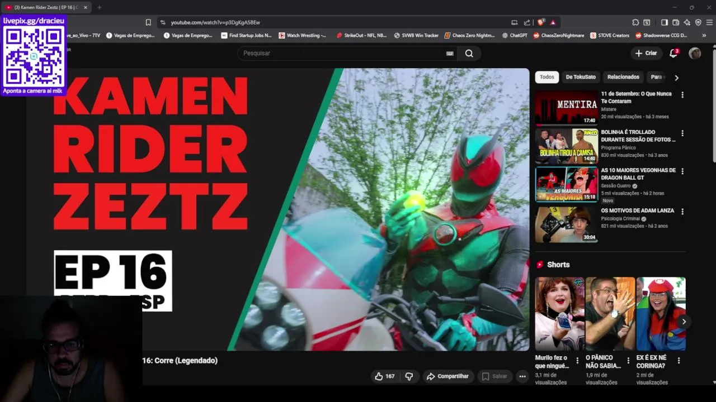Open the EX É EX NÉ CORINGA short
This screenshot has height=402, width=716.
click(x=661, y=314)
